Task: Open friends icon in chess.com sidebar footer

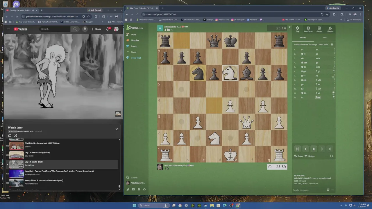Action: [128, 190]
